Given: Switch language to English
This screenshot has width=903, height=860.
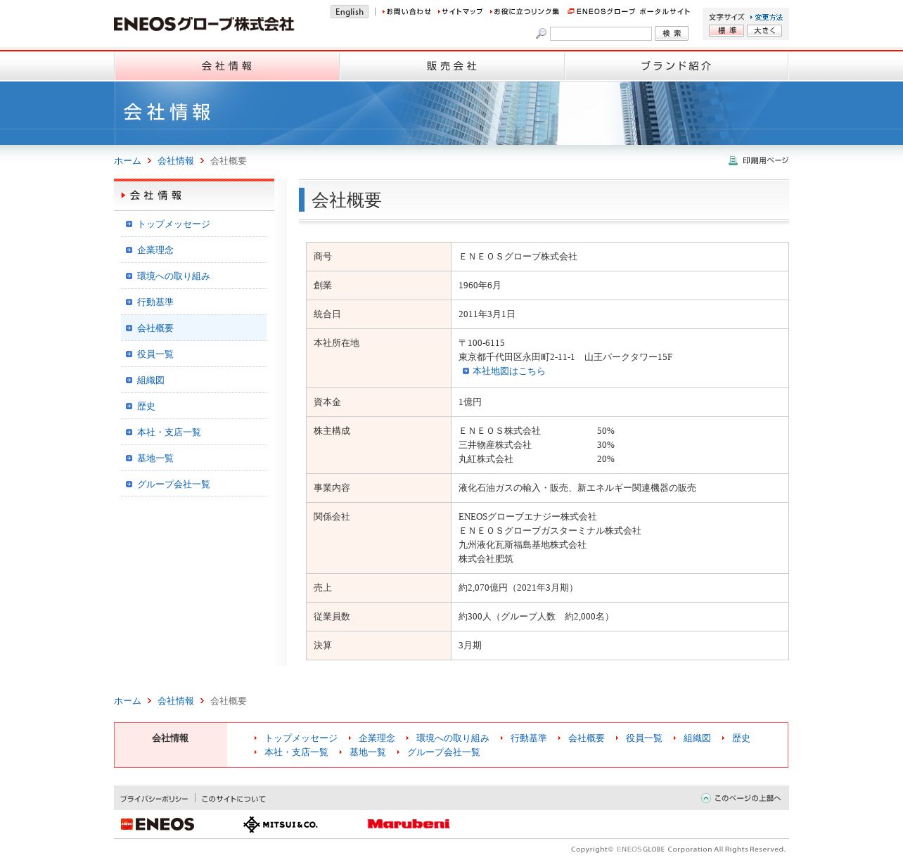Looking at the screenshot, I should [x=350, y=12].
